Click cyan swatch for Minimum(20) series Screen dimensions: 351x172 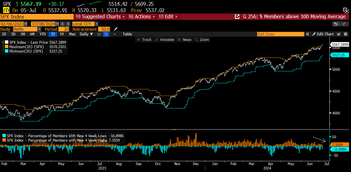point(7,51)
